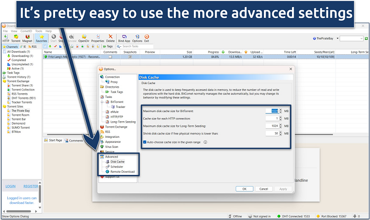Screen dimensions: 370x220
Task: Select Proxy in the Options tree
Action: tap(114, 82)
